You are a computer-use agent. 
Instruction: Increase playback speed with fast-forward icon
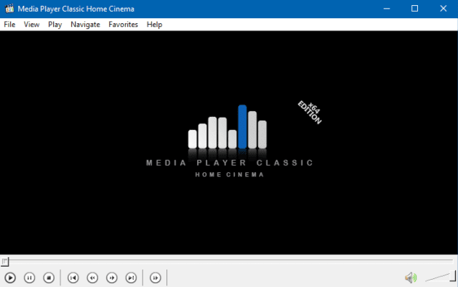(x=111, y=278)
